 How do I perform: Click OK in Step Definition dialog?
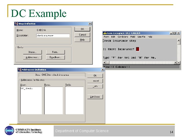click(x=82, y=29)
